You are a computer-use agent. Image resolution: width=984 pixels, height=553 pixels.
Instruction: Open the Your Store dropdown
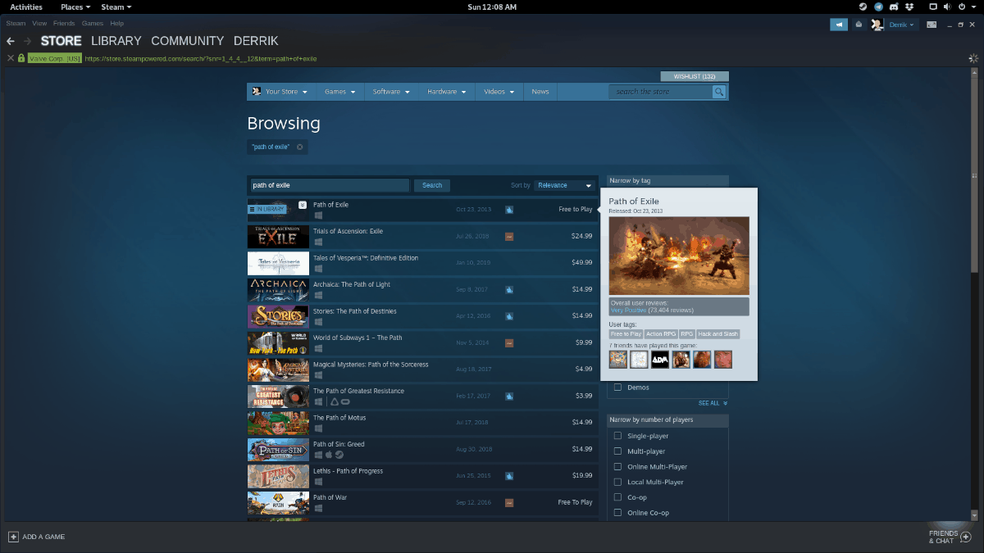pyautogui.click(x=280, y=92)
